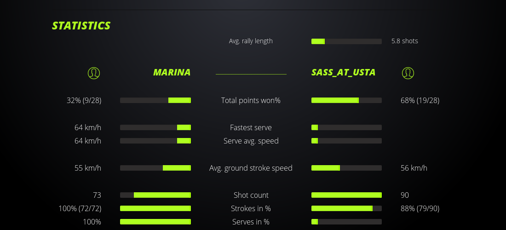Click SASS_AT_USTA's player profile icon

pos(408,73)
